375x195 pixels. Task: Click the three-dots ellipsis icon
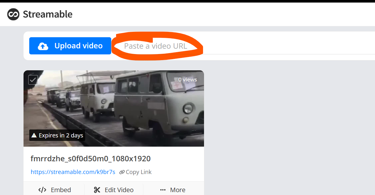coord(163,190)
